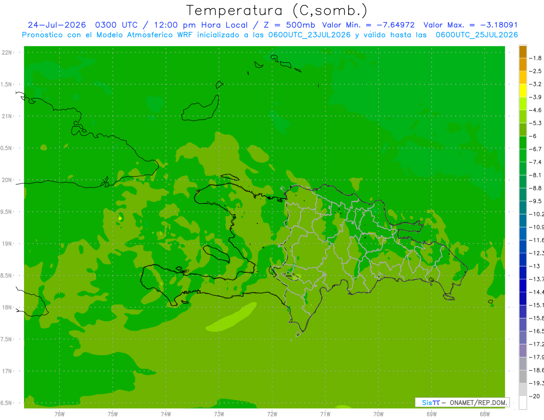Click the "68W" longitude label

pyautogui.click(x=485, y=414)
